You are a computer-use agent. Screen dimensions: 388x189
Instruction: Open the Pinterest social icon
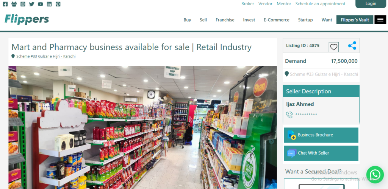pyautogui.click(x=58, y=4)
